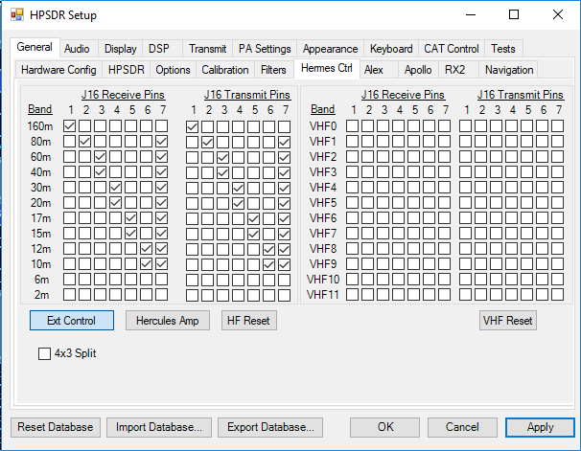Click the VHF Reset button
581x451 pixels.
tap(507, 321)
